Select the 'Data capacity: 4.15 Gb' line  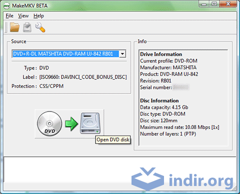point(164,107)
